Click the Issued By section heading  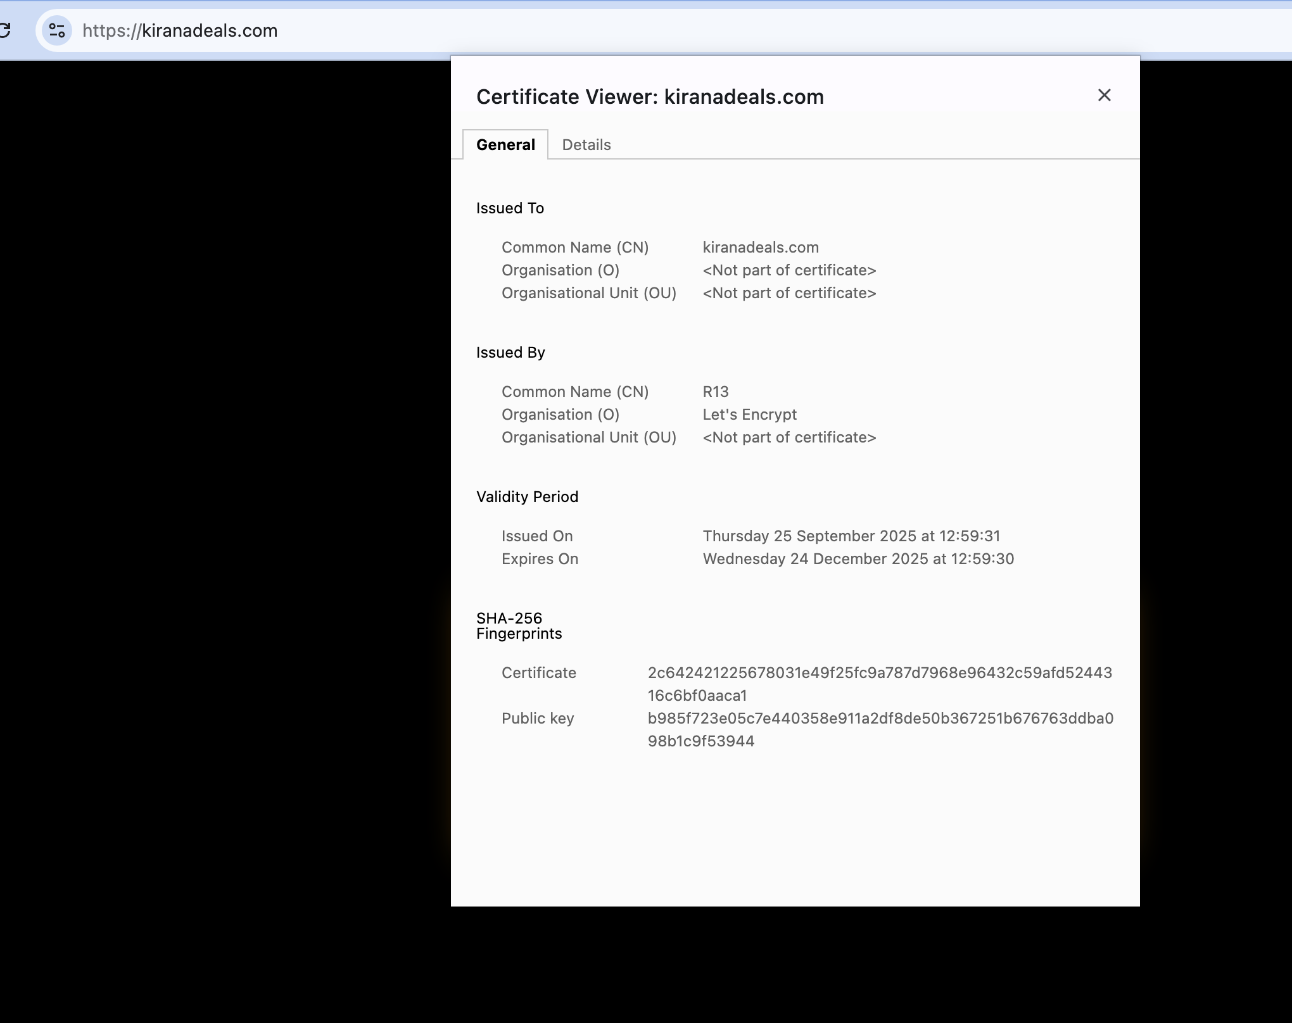(x=510, y=353)
